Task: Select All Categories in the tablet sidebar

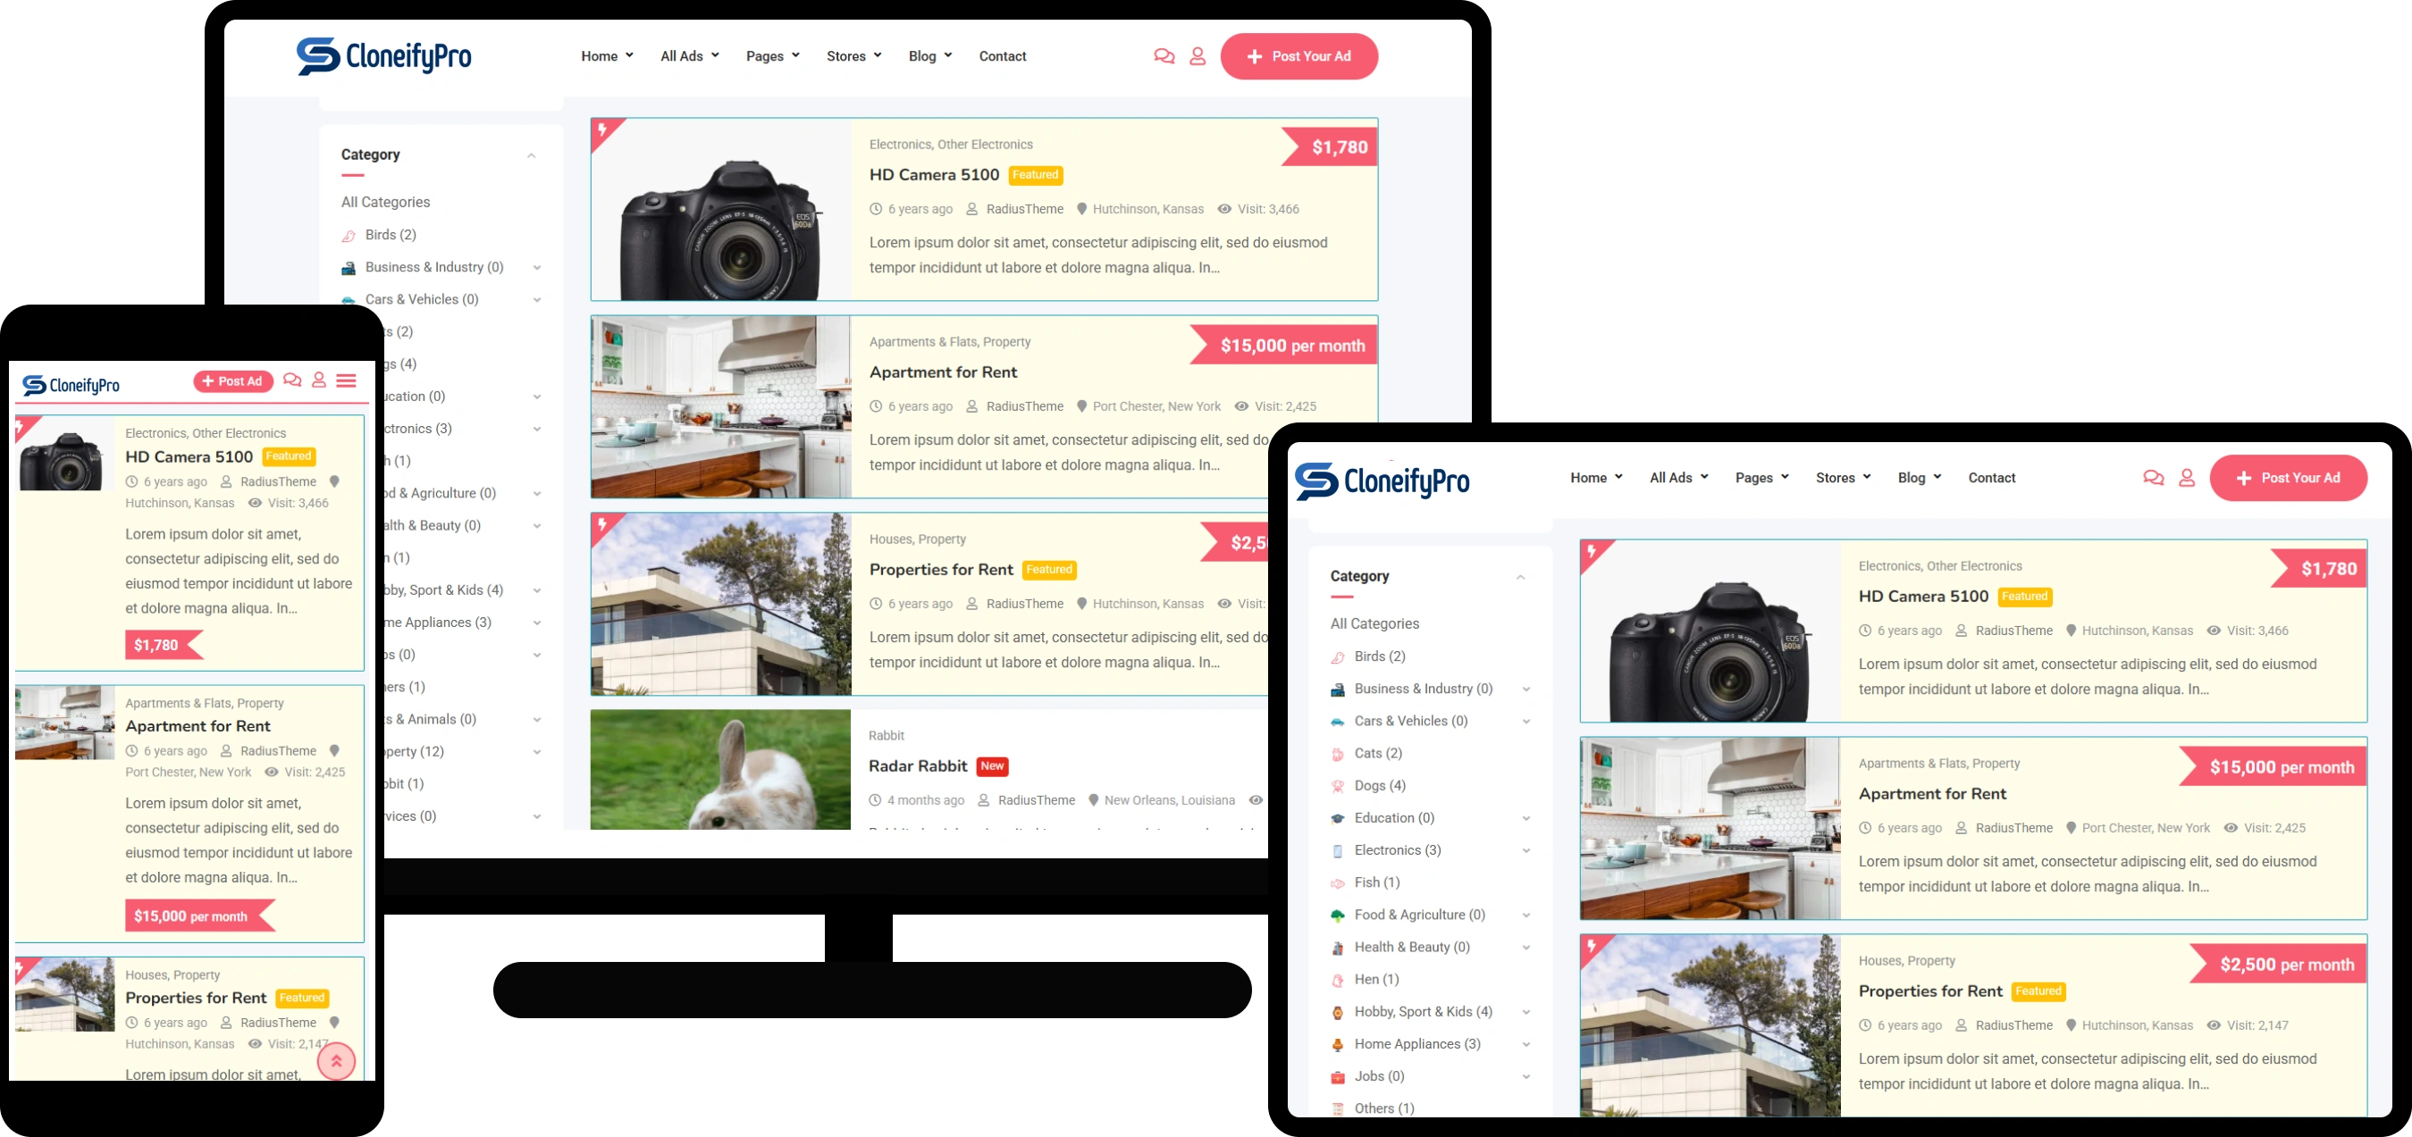Action: click(1374, 623)
